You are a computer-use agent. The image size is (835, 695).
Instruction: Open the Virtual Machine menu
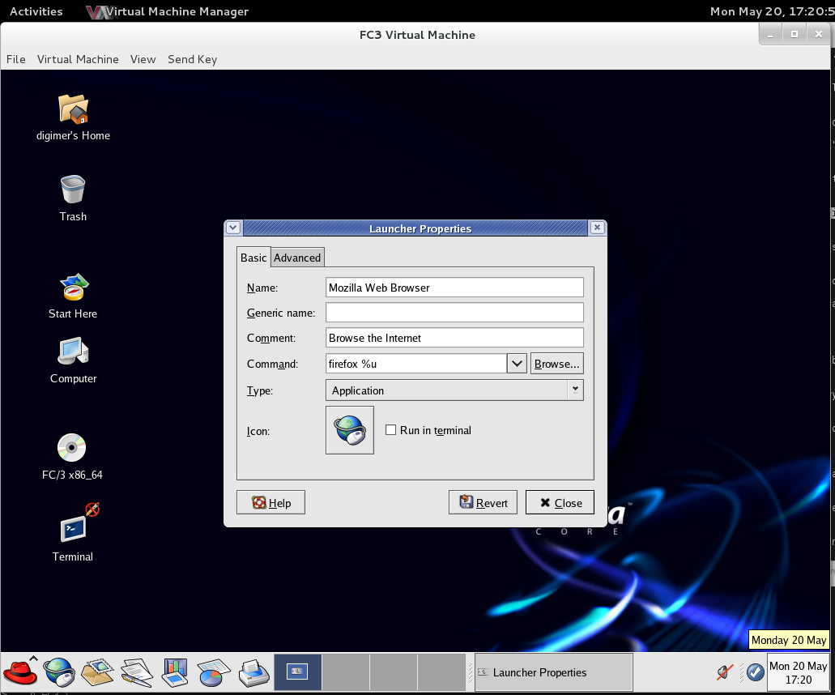(78, 59)
